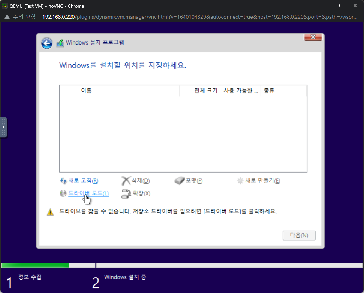Go back with the blue arrow button
The image size is (364, 293).
46,43
